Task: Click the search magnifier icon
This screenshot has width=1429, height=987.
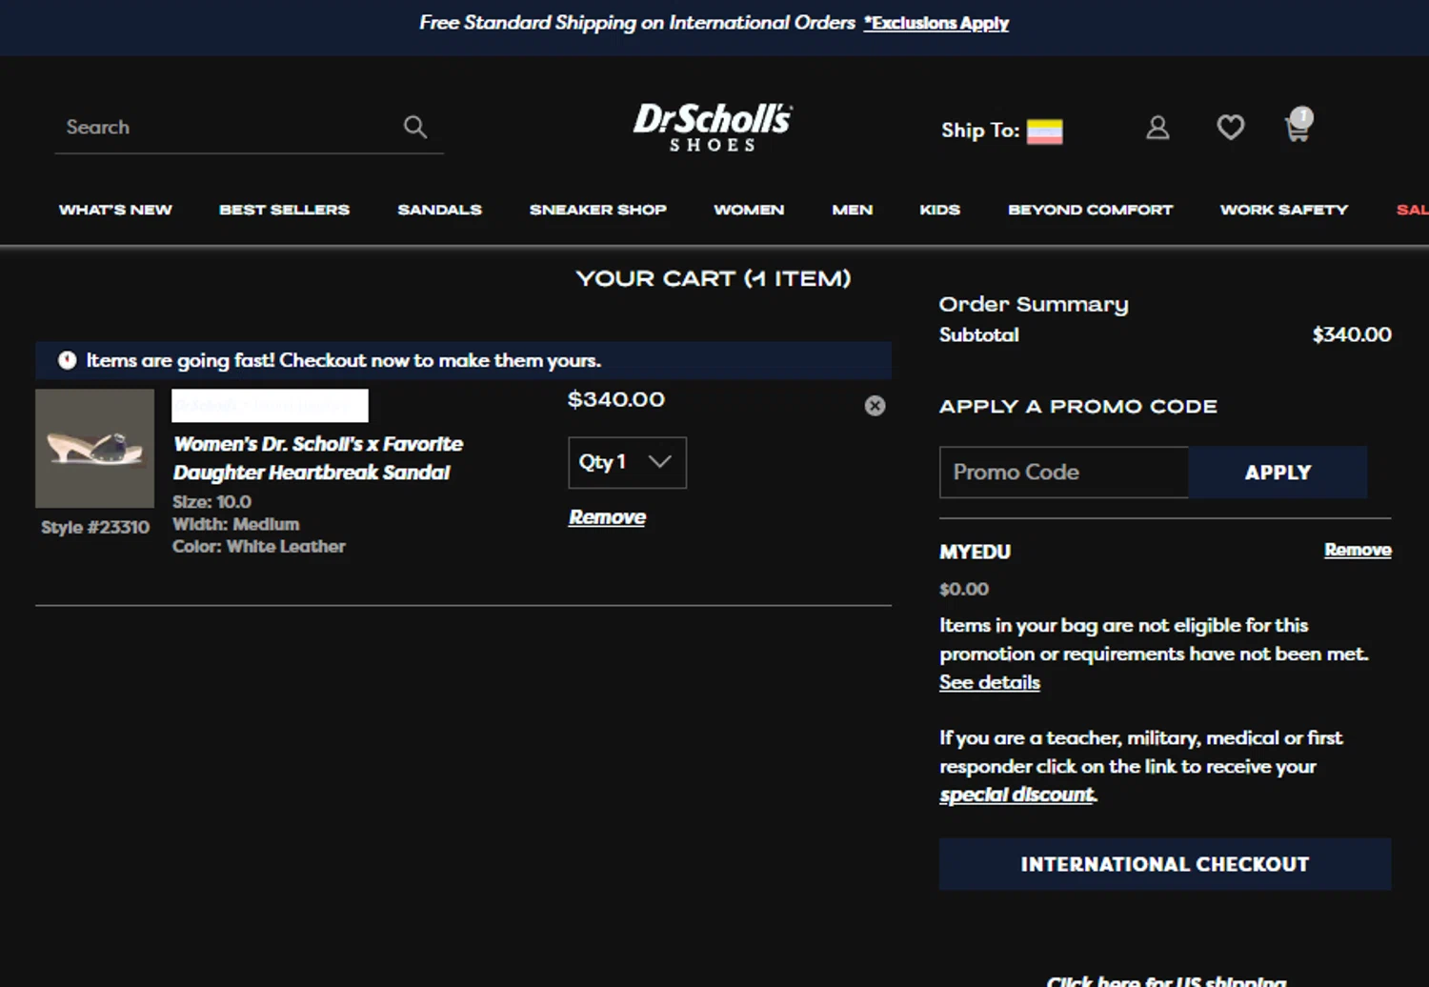Action: [414, 127]
